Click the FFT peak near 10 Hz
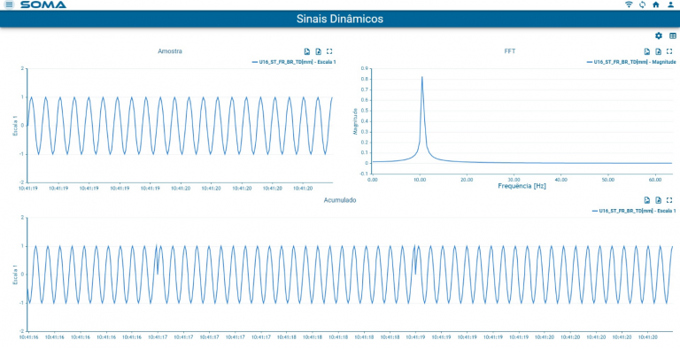 421,77
